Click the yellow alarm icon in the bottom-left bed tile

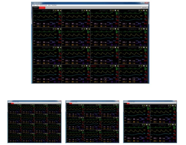(x=56, y=66)
